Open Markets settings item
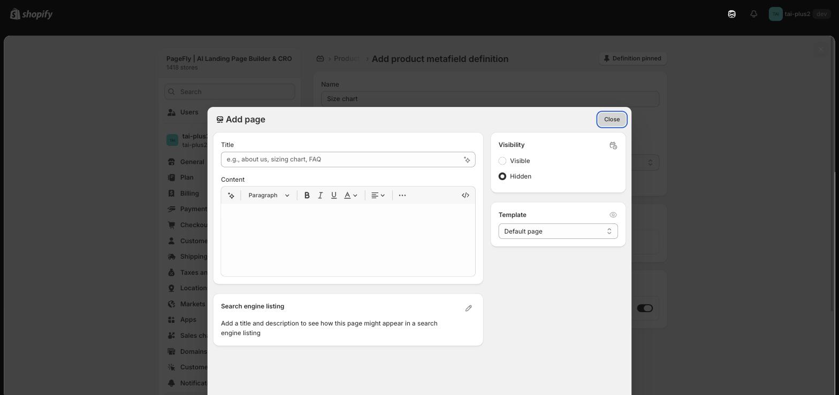The image size is (839, 395). click(193, 304)
